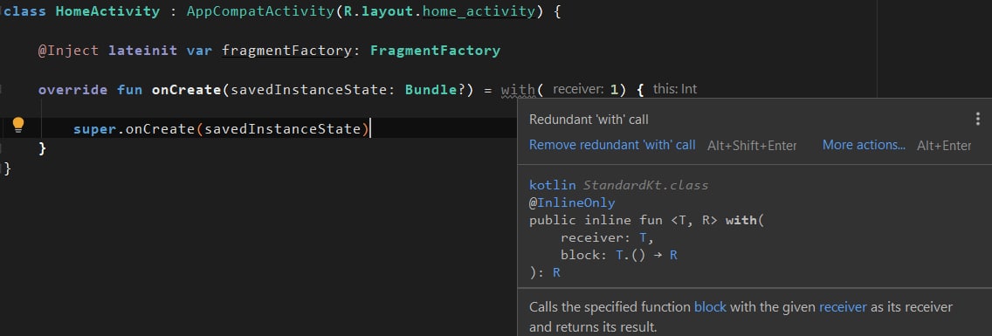Open the popup's three-dot options menu
This screenshot has height=336, width=992.
pos(977,119)
